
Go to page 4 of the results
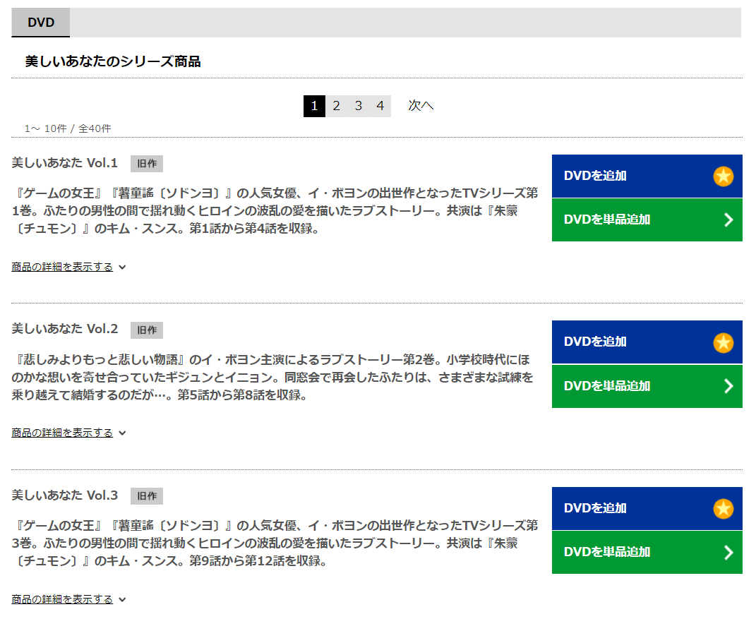pos(380,106)
